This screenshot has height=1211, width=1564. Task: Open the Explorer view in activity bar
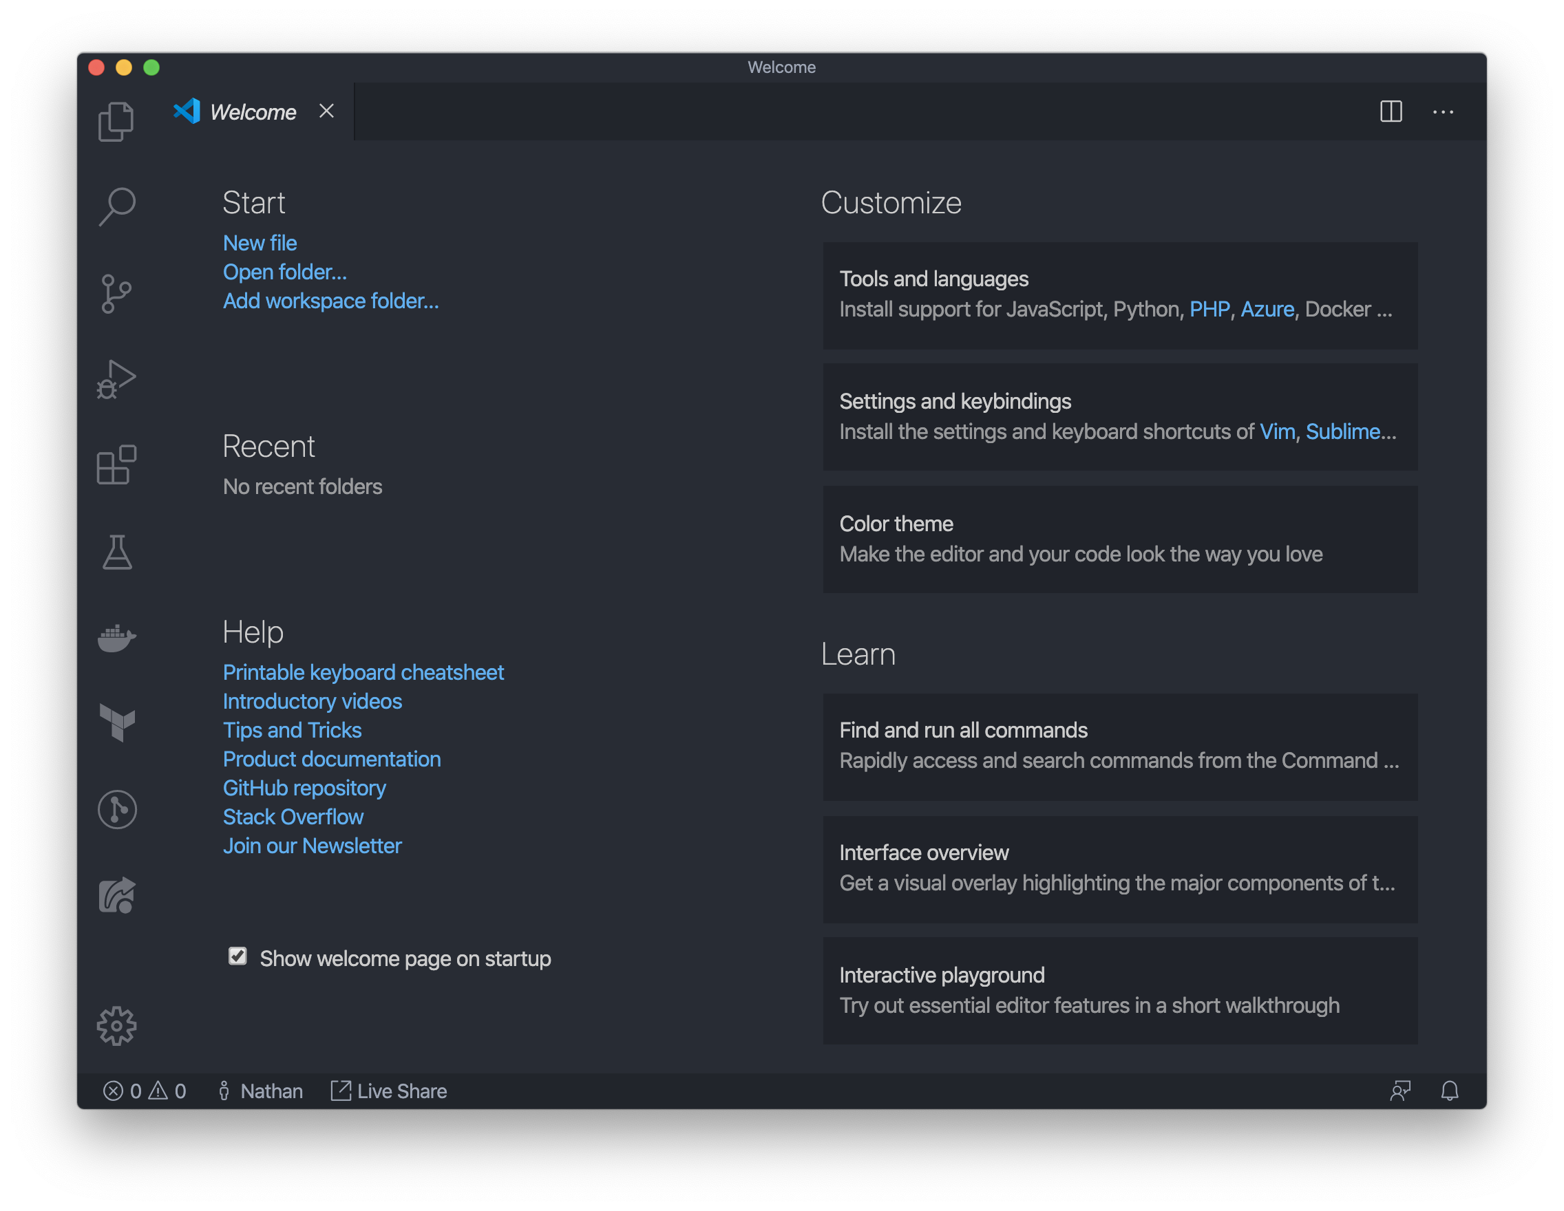tap(116, 121)
